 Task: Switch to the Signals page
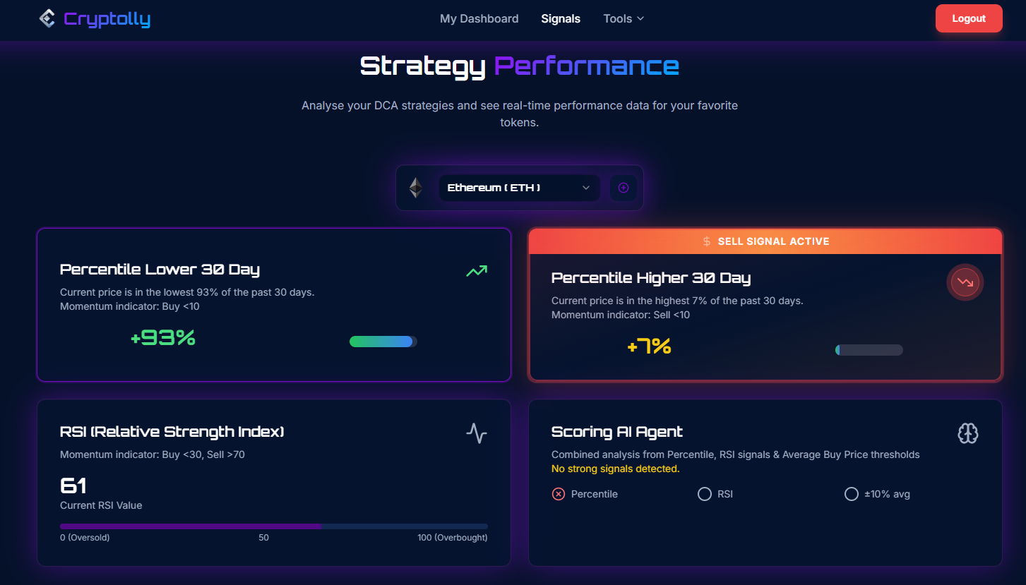click(561, 19)
